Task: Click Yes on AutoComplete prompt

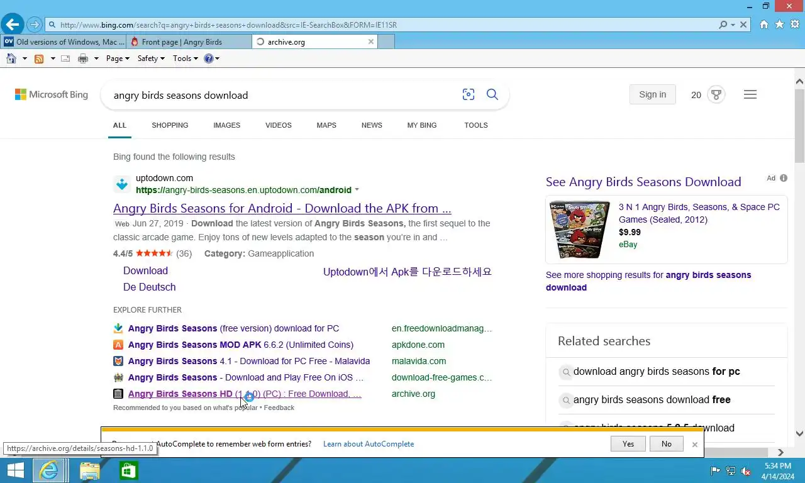Action: [628, 444]
